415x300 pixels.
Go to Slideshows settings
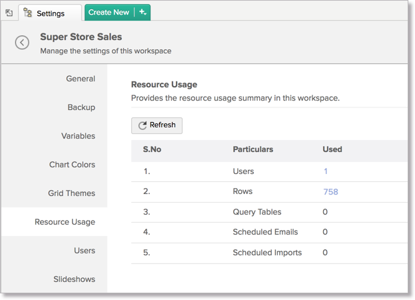click(x=74, y=279)
